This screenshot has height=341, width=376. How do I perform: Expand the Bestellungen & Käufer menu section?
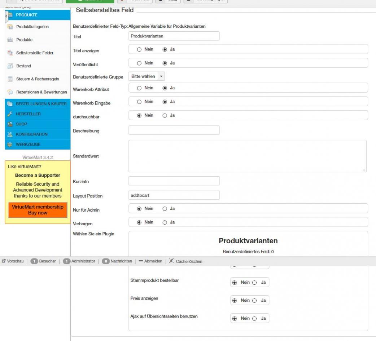(x=41, y=104)
